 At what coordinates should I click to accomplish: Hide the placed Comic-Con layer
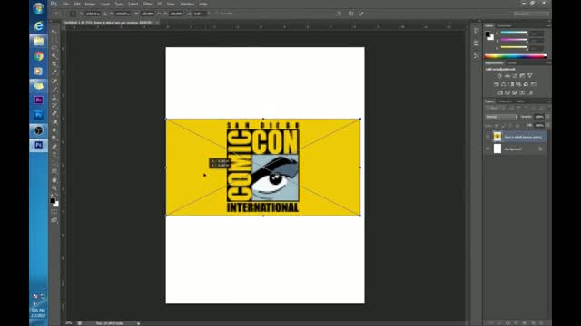click(x=487, y=137)
